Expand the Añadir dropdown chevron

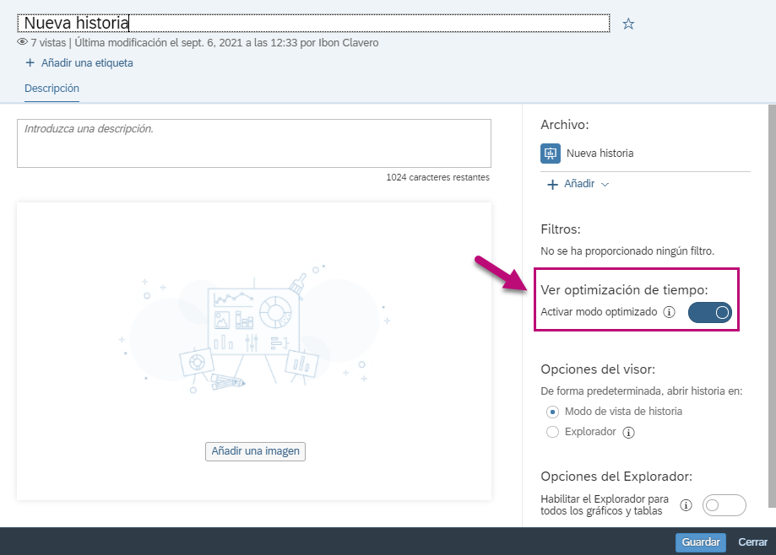click(605, 185)
